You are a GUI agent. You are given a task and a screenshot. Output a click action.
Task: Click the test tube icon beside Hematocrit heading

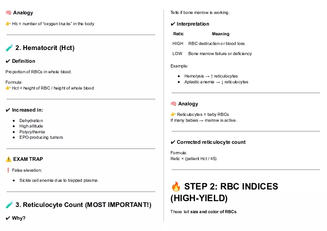click(x=9, y=48)
